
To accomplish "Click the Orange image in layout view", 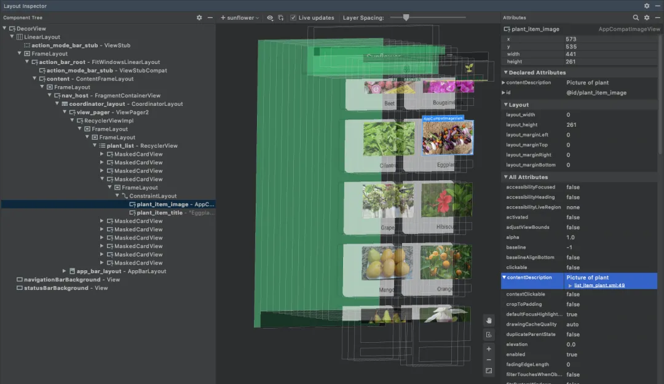I will 446,262.
